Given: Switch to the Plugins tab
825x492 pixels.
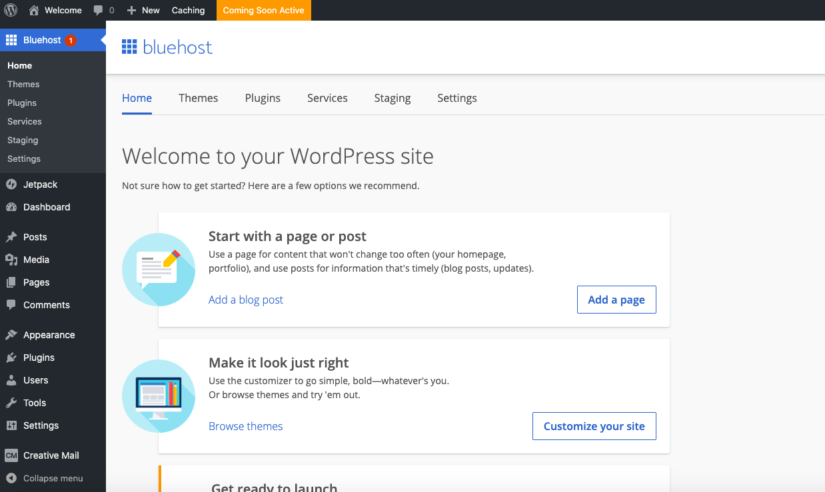Looking at the screenshot, I should (263, 98).
